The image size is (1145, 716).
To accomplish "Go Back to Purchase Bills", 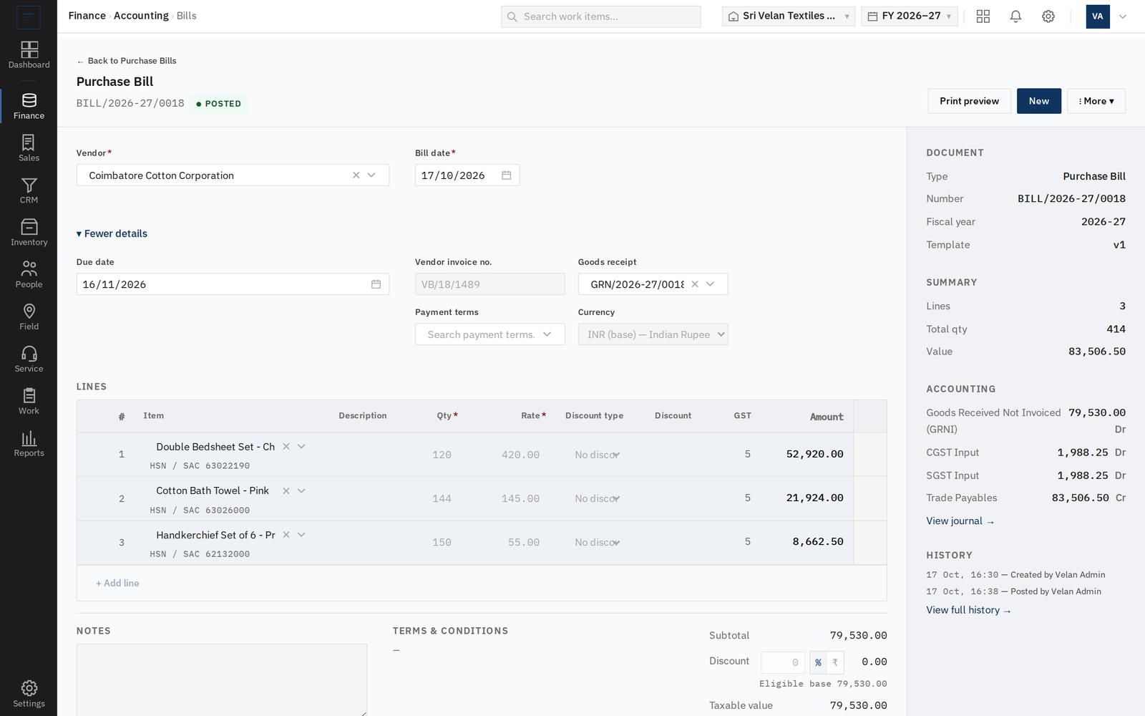I will coord(127,61).
